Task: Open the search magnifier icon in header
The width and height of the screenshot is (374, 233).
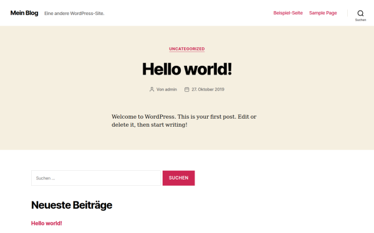Action: click(360, 13)
